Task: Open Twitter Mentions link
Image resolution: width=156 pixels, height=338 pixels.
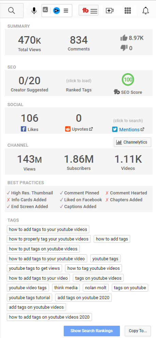Action: tap(129, 130)
